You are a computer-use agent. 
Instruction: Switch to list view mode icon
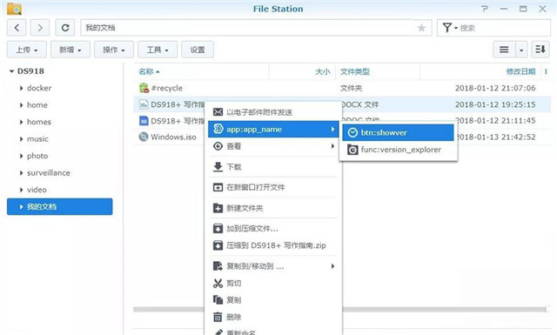(x=504, y=50)
